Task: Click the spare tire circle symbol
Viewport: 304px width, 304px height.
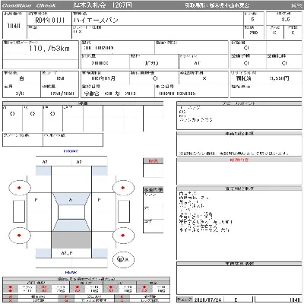Action: [123, 259]
